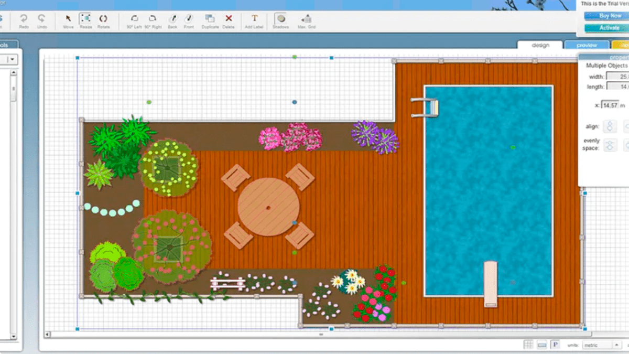Image resolution: width=629 pixels, height=354 pixels.
Task: Open the yellow tab next to preview
Action: pyautogui.click(x=621, y=45)
